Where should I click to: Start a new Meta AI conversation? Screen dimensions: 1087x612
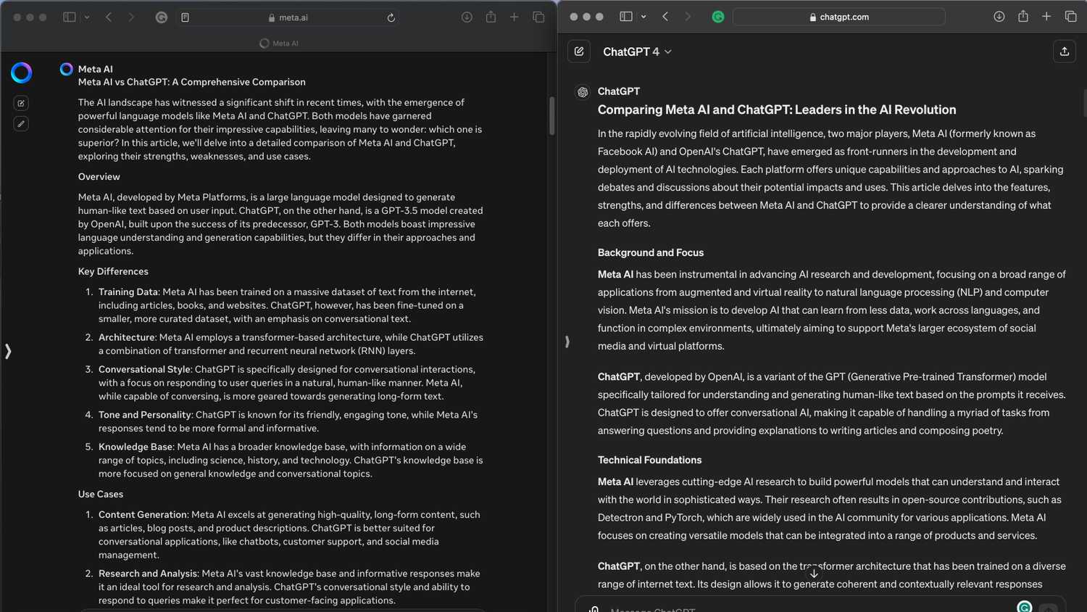[21, 104]
